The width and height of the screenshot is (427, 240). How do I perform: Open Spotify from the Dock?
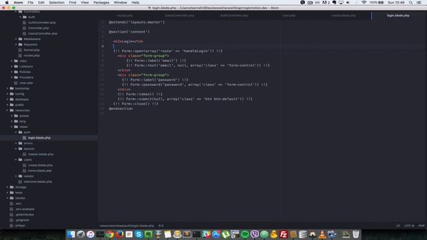click(x=245, y=234)
